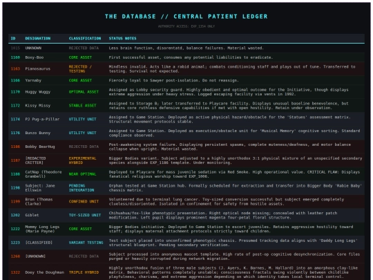The height and width of the screenshot is (280, 373).
Task: Click the PENDING INTEGRATION classification
Action: (x=82, y=188)
